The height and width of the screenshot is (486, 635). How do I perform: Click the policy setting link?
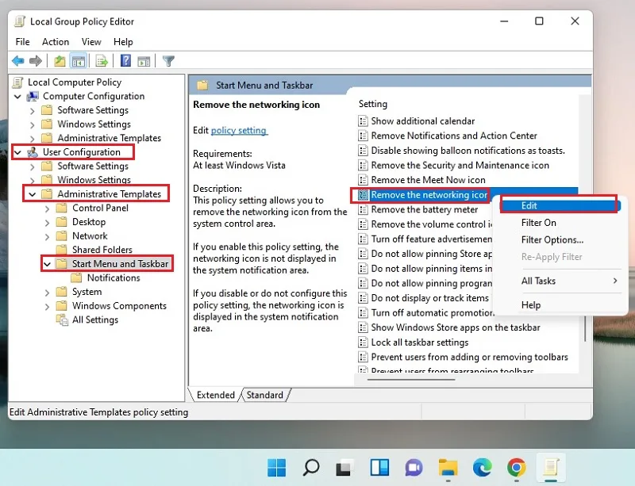pyautogui.click(x=239, y=130)
